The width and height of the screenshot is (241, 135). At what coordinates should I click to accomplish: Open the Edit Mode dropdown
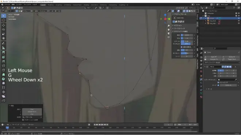coord(8,11)
